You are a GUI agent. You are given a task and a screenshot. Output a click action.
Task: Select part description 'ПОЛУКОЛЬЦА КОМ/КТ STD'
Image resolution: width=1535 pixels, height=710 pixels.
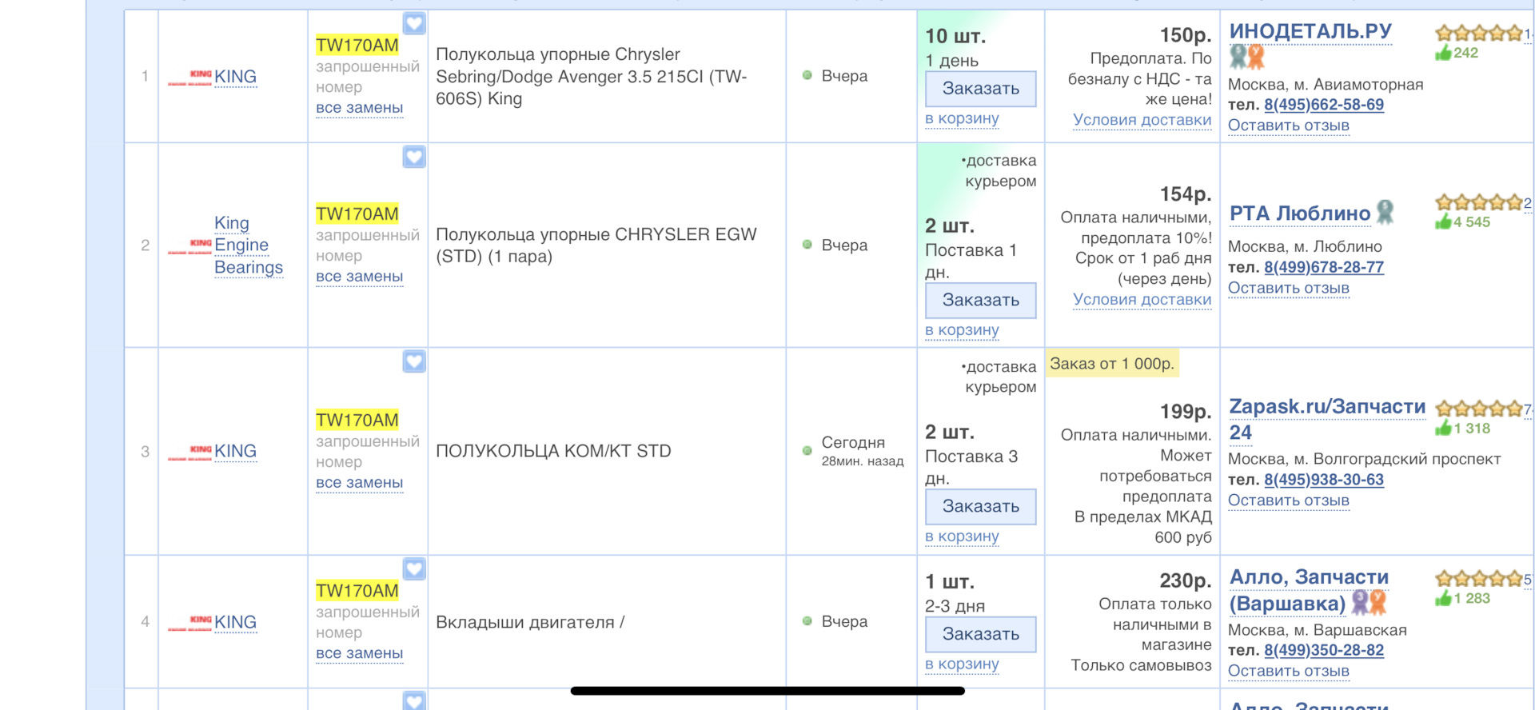[553, 451]
